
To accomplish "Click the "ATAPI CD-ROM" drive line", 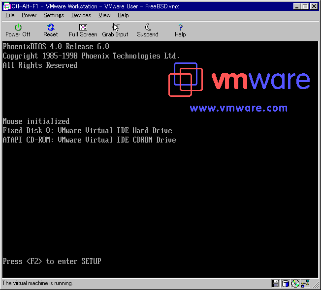I will pos(90,140).
